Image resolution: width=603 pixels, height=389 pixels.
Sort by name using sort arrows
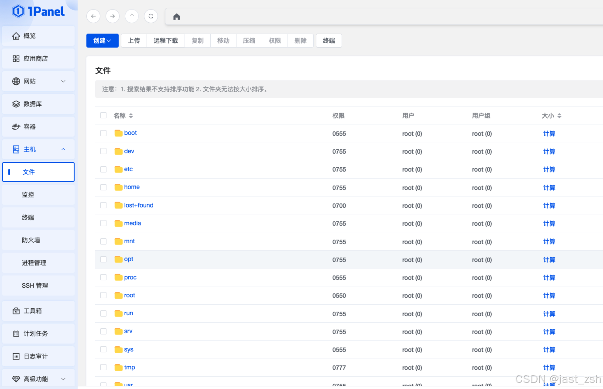[131, 116]
